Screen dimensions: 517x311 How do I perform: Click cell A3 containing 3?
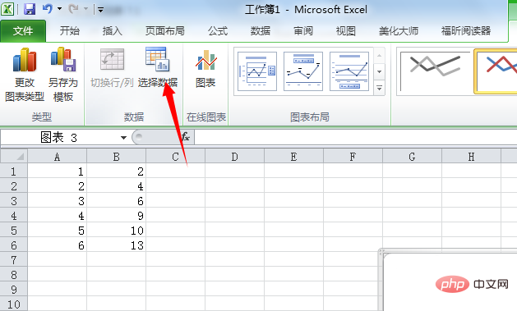[x=57, y=201]
